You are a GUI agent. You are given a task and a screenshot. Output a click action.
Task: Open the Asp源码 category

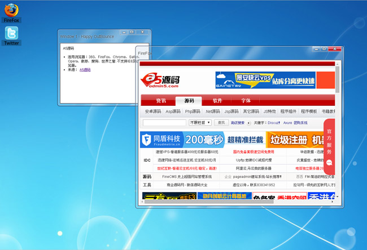pos(173,111)
